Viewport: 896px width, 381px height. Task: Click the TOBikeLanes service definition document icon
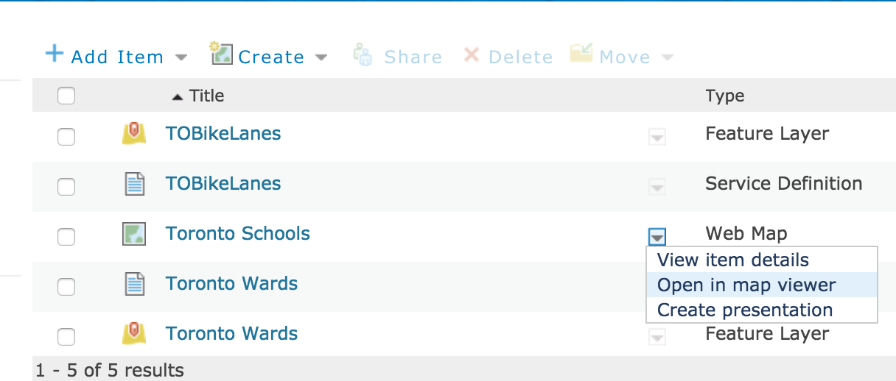point(134,184)
